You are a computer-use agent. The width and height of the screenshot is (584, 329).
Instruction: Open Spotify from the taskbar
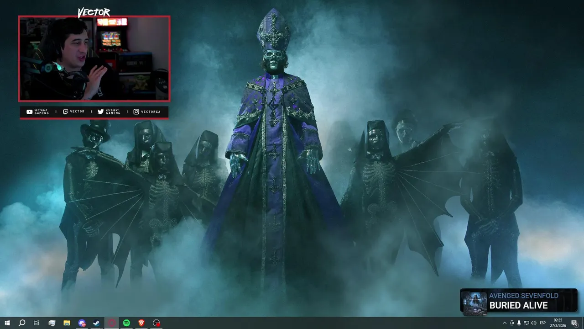126,323
